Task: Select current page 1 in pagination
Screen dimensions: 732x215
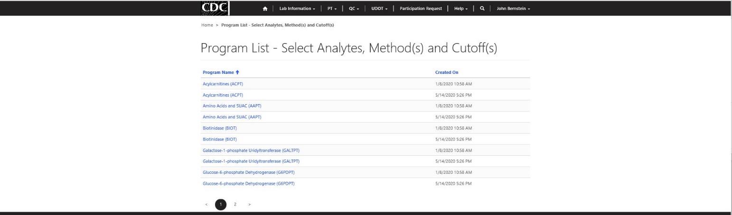Action: point(221,204)
